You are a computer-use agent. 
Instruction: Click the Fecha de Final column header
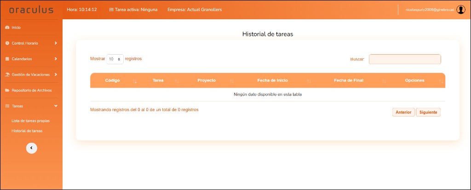pos(349,81)
